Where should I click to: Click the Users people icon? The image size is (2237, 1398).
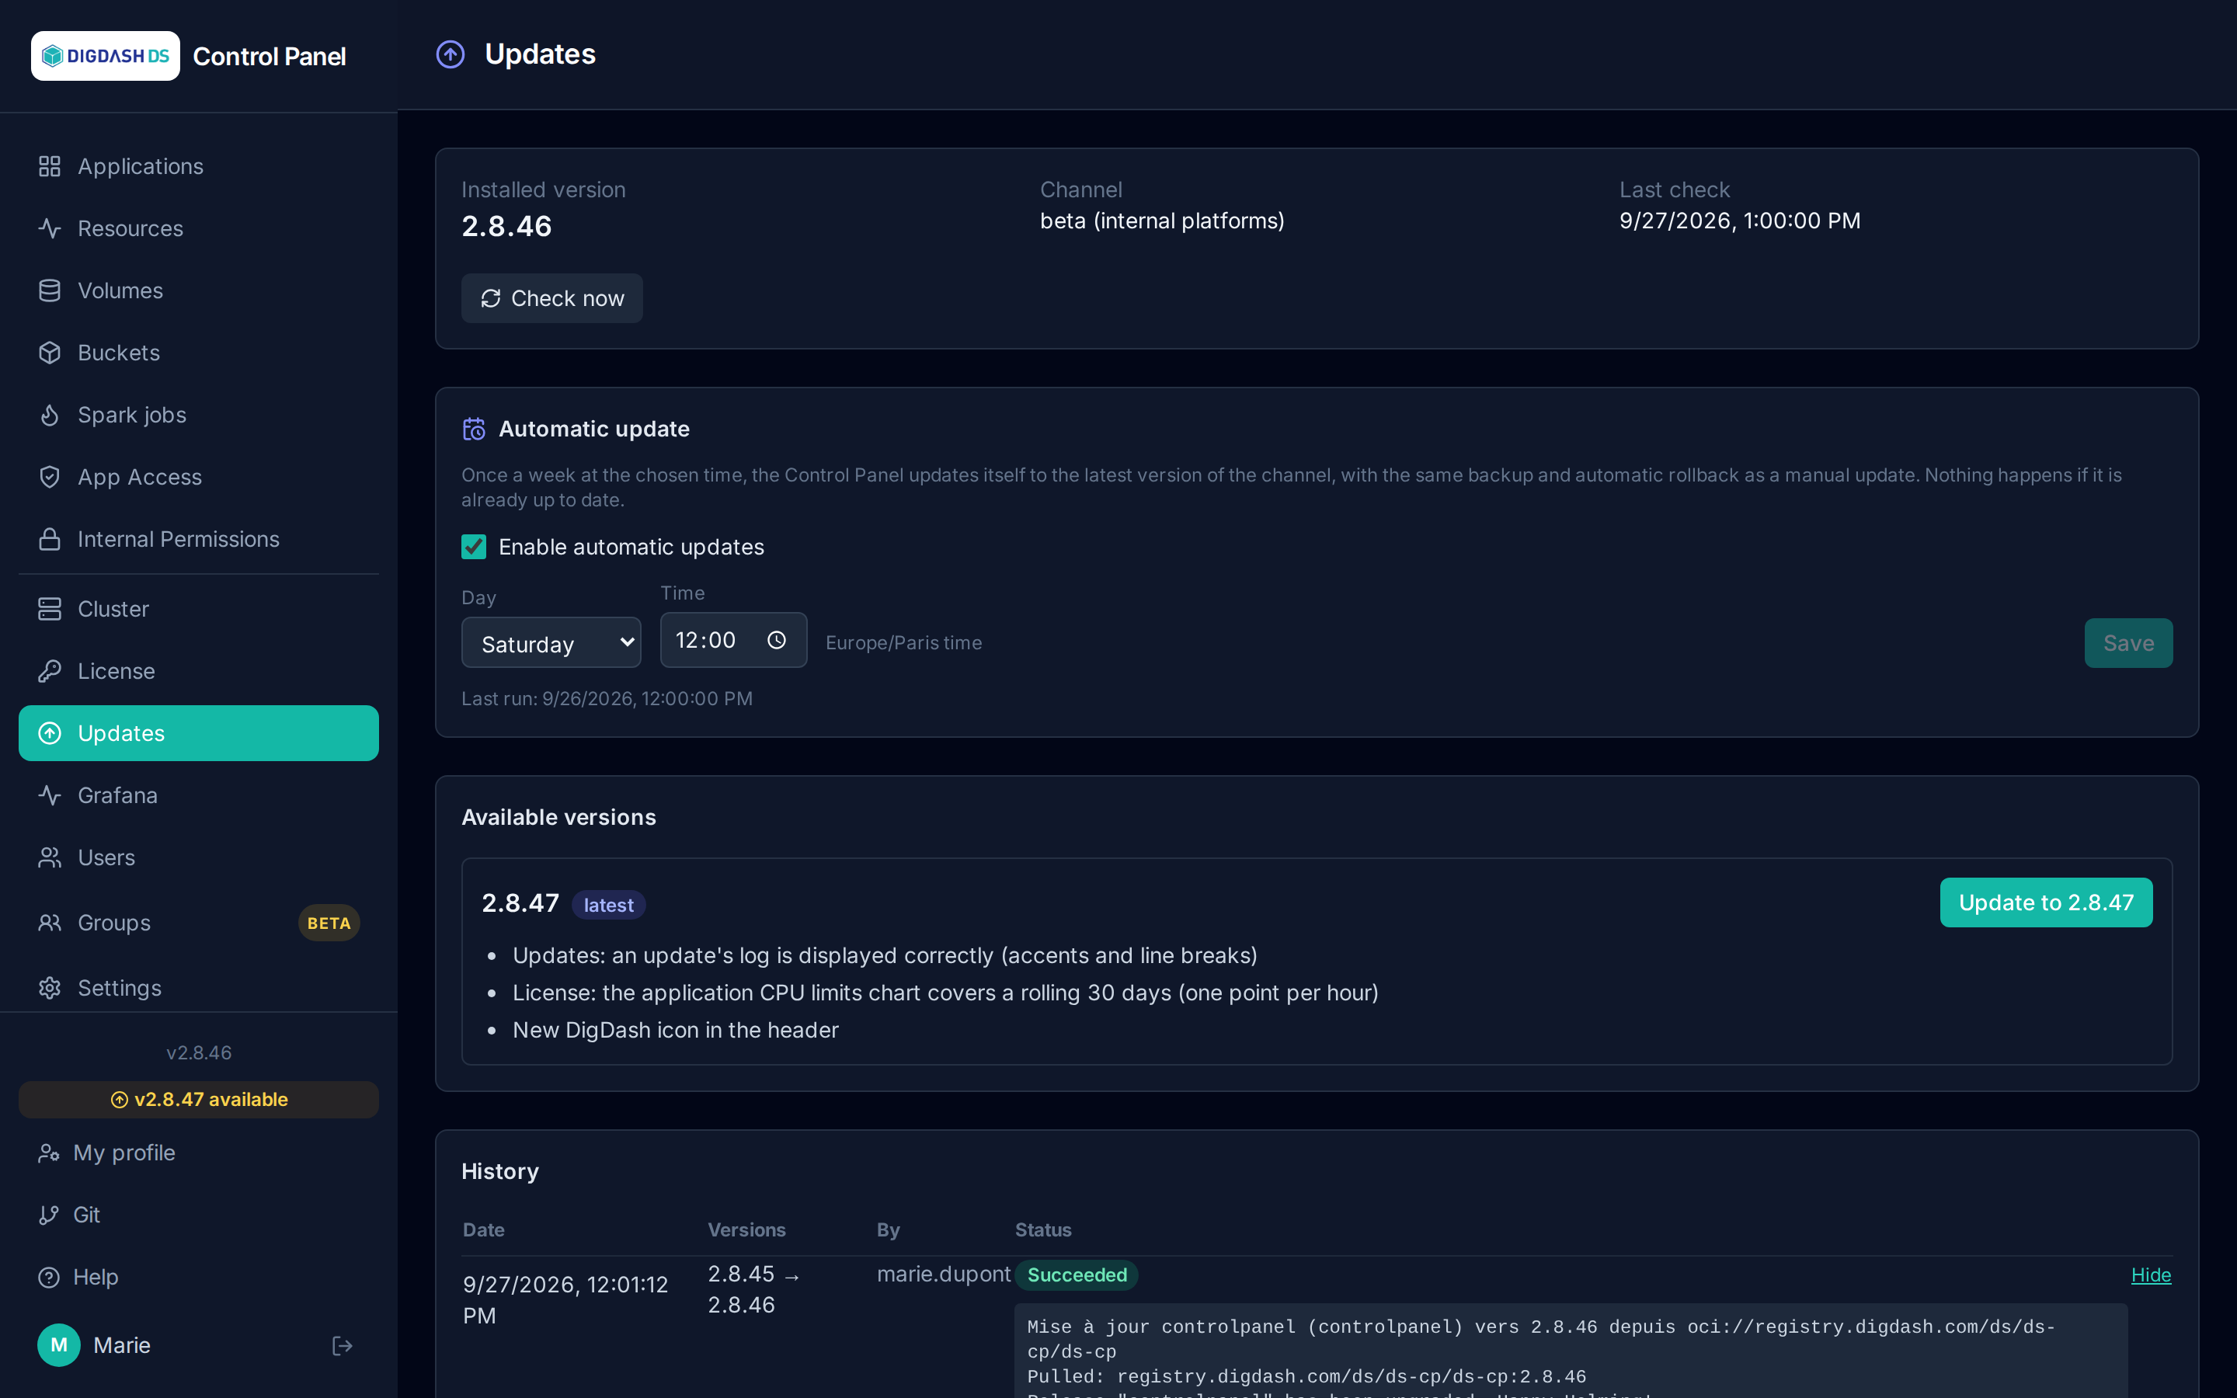pos(50,857)
